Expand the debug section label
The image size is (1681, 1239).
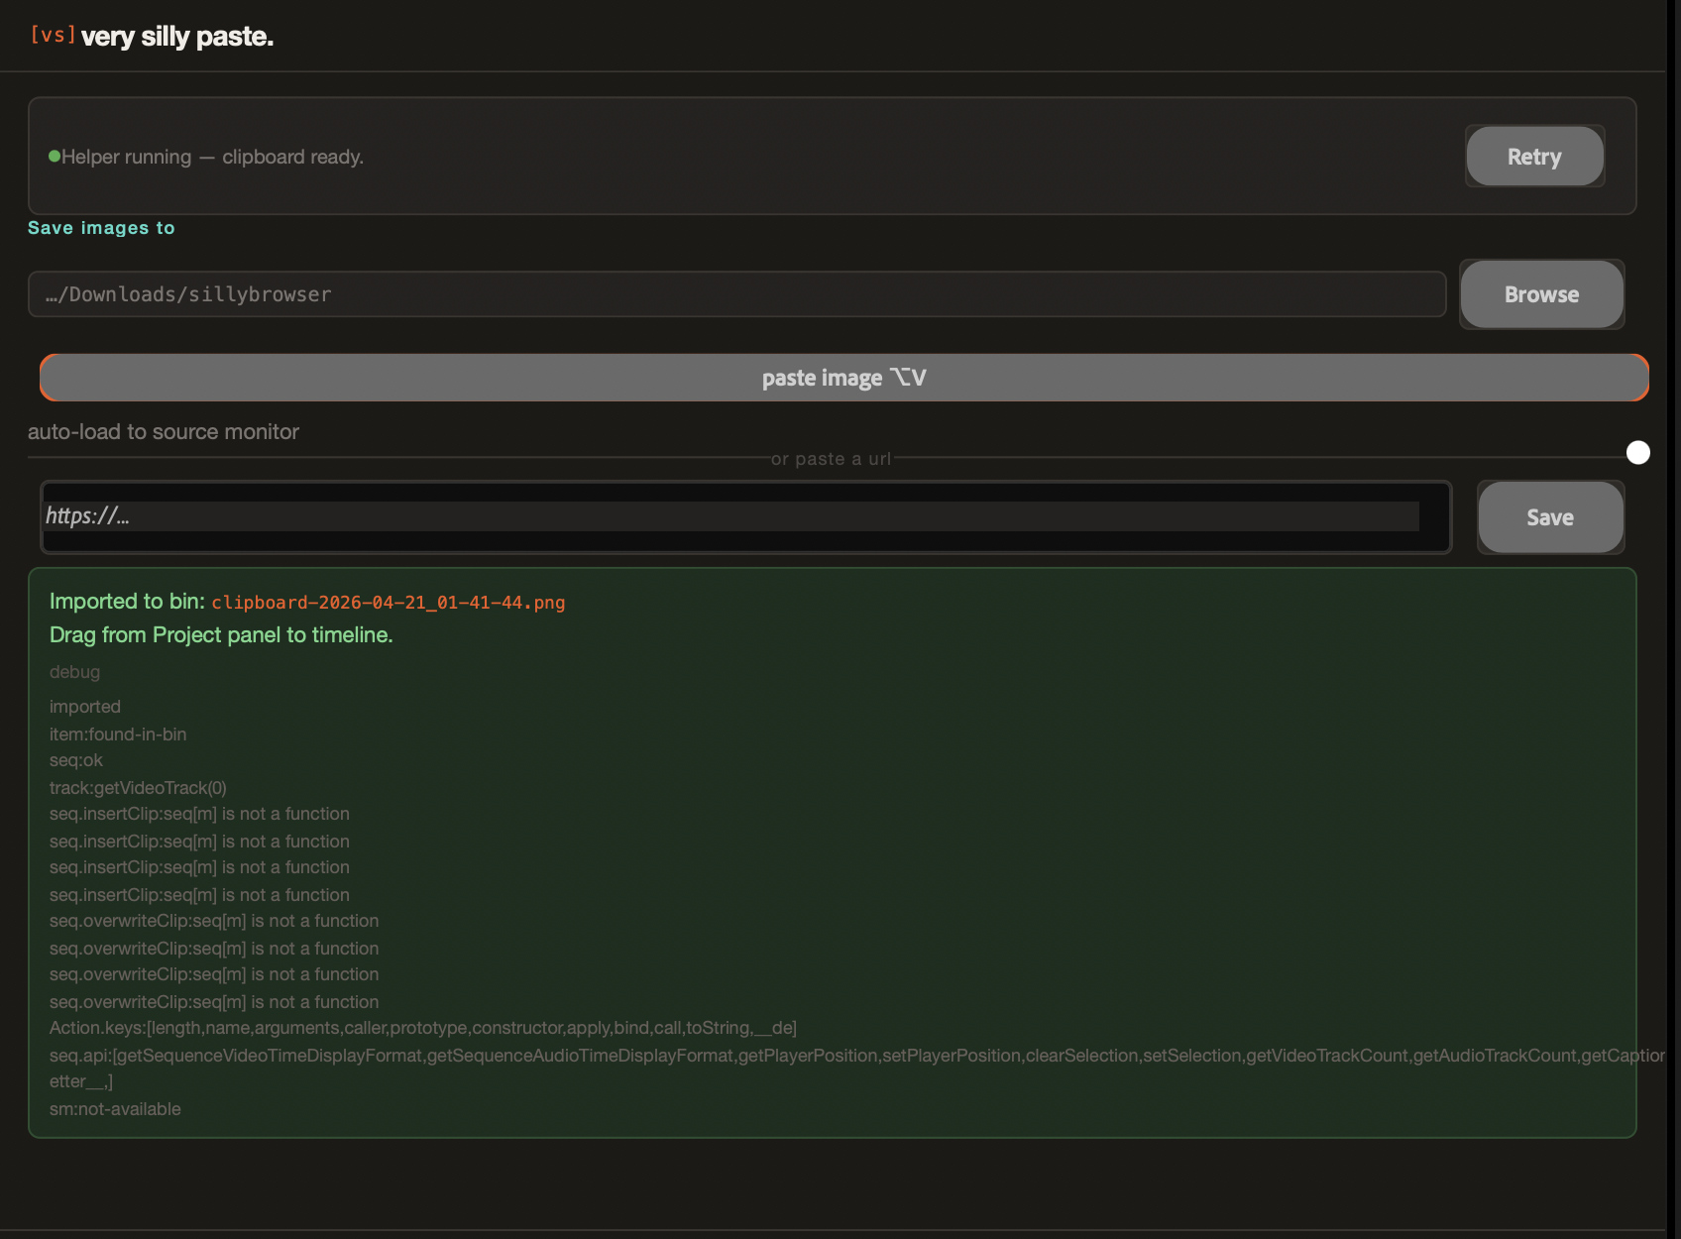click(x=74, y=672)
